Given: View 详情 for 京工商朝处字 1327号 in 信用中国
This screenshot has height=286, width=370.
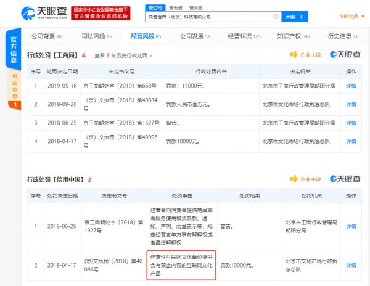Looking at the screenshot, I should [351, 226].
